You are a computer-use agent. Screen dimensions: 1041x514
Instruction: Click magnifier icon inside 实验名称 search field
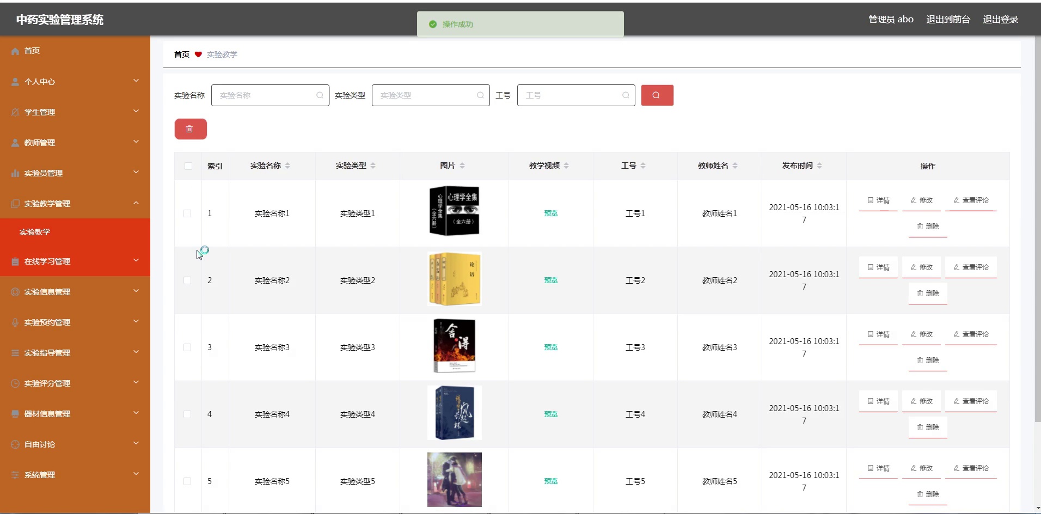(x=320, y=95)
